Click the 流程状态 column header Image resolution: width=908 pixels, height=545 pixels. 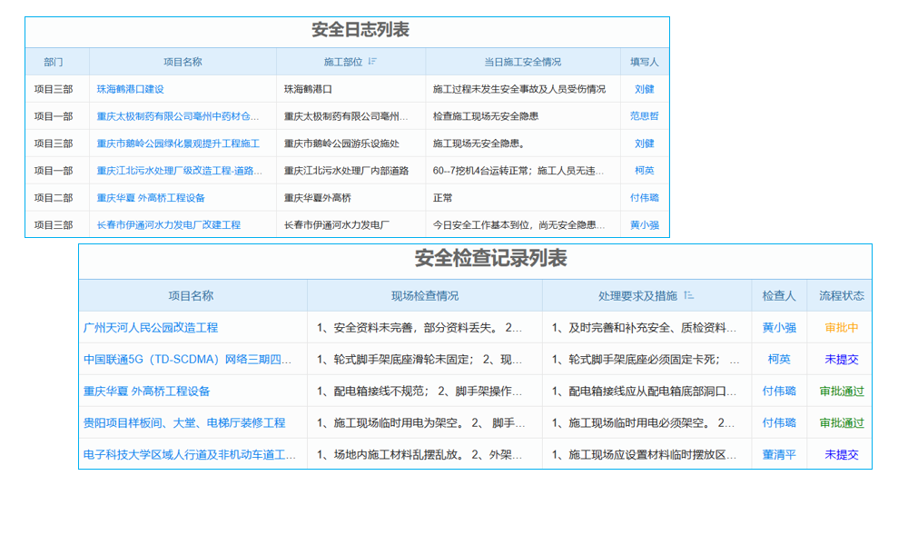tap(840, 295)
